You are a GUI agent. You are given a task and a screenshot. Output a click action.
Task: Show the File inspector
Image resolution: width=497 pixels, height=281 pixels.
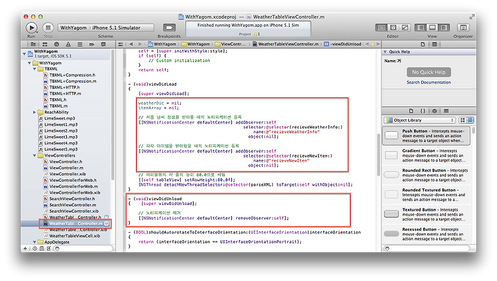pos(423,44)
